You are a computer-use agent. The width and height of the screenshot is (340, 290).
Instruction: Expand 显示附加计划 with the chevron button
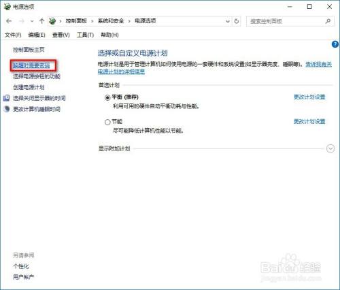click(x=330, y=148)
